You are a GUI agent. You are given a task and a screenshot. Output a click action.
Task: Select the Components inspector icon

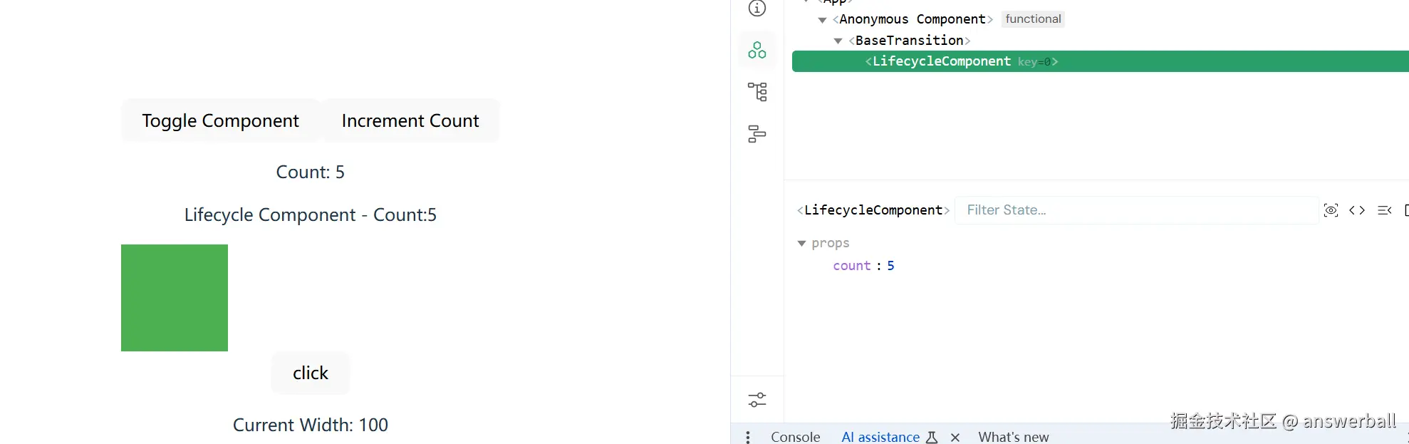click(x=757, y=50)
